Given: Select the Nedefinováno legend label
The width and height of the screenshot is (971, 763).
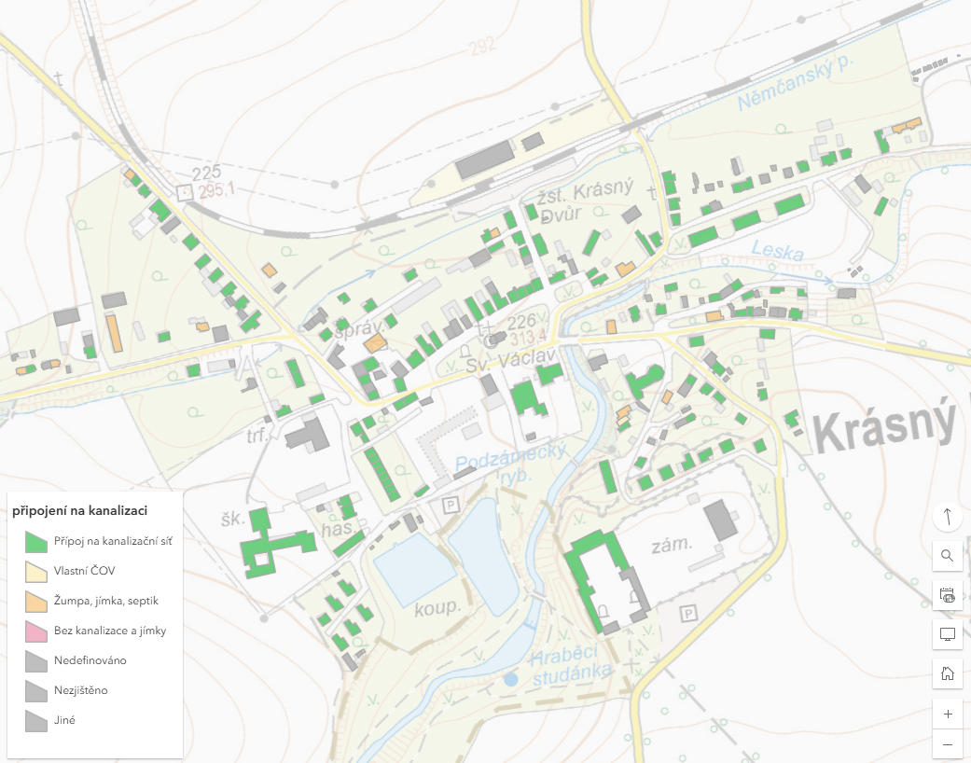Looking at the screenshot, I should 90,660.
